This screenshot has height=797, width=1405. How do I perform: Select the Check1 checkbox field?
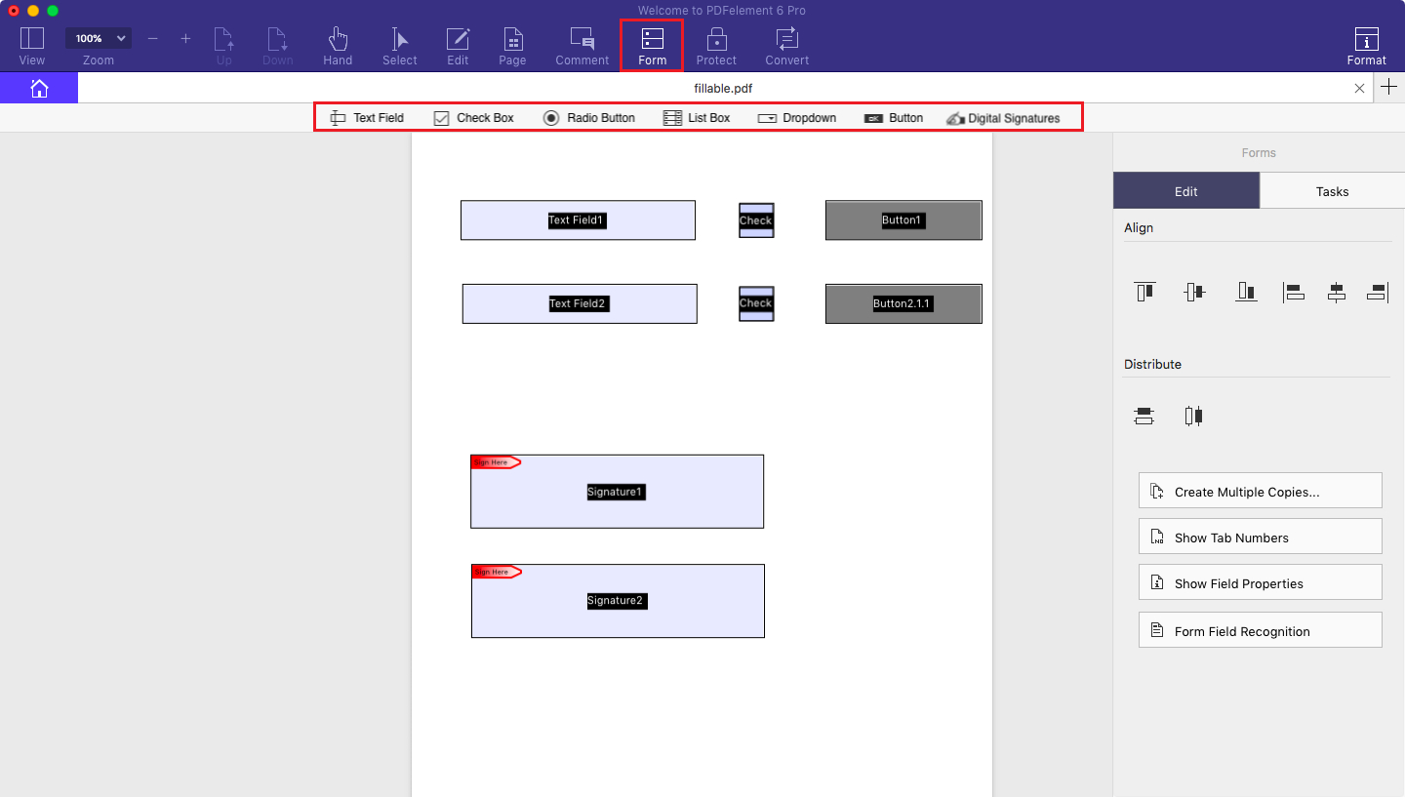click(756, 219)
